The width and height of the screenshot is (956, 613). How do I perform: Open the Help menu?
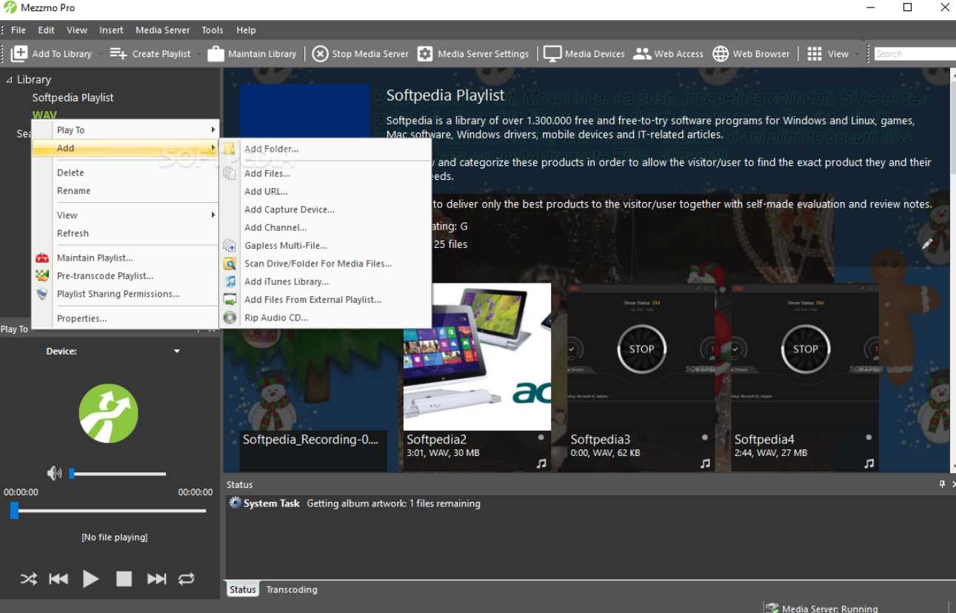(246, 30)
